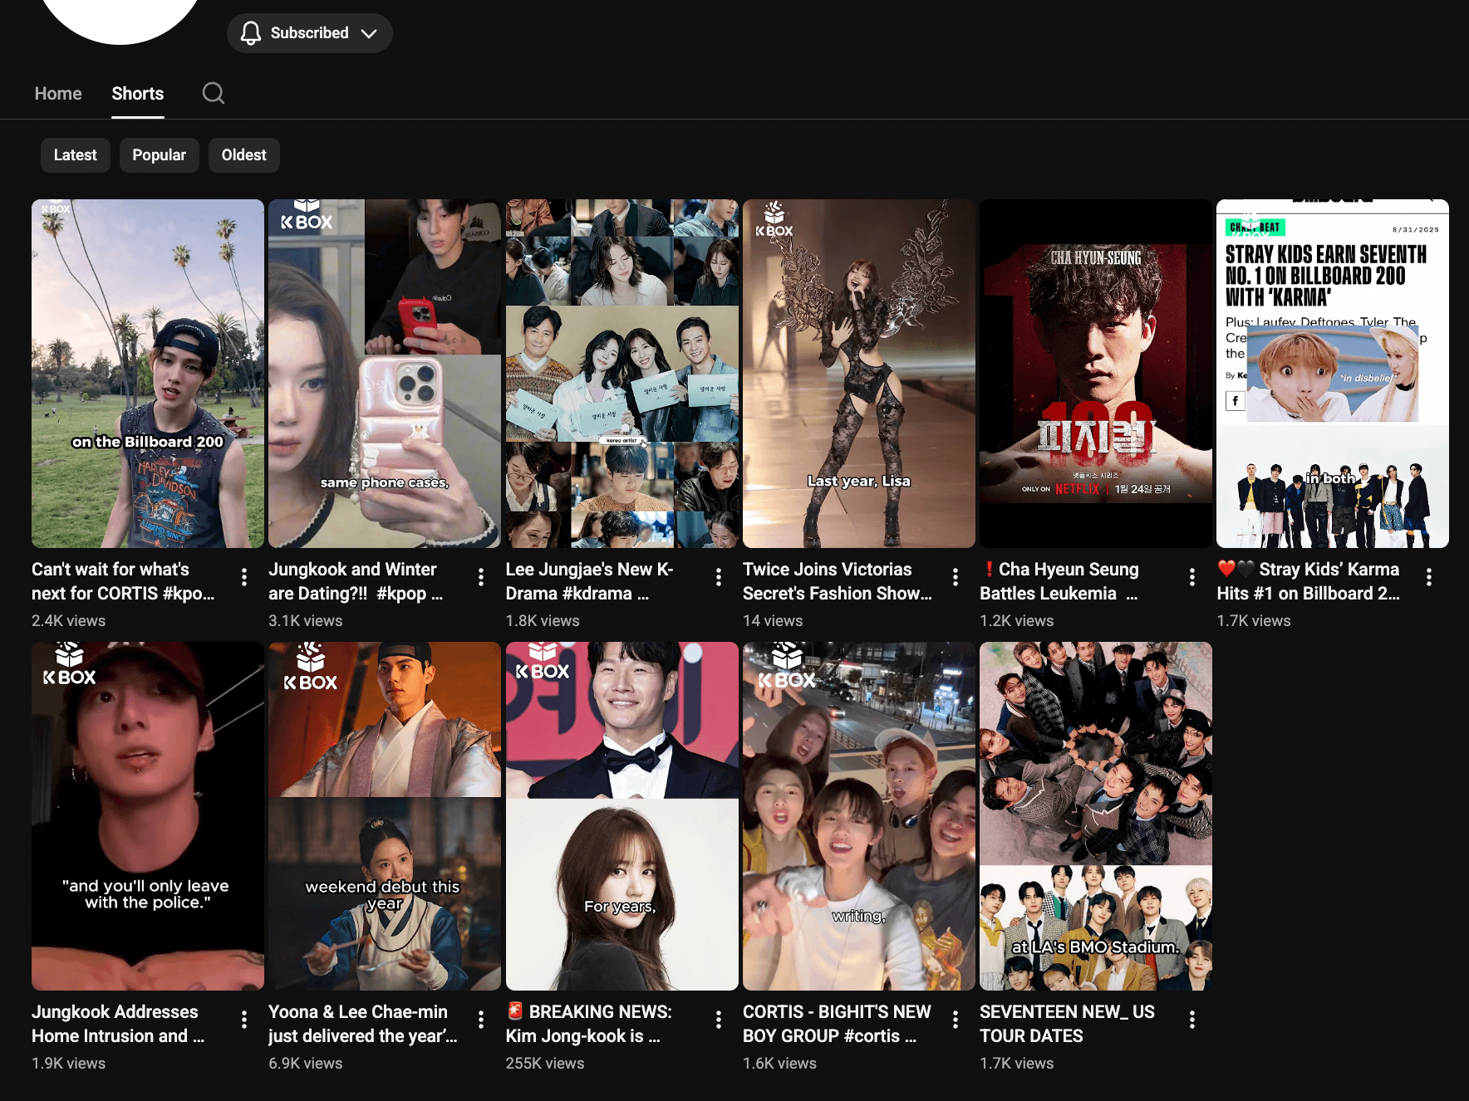Expand options menu for Yoona & Lee Chae-min short

click(x=481, y=1020)
